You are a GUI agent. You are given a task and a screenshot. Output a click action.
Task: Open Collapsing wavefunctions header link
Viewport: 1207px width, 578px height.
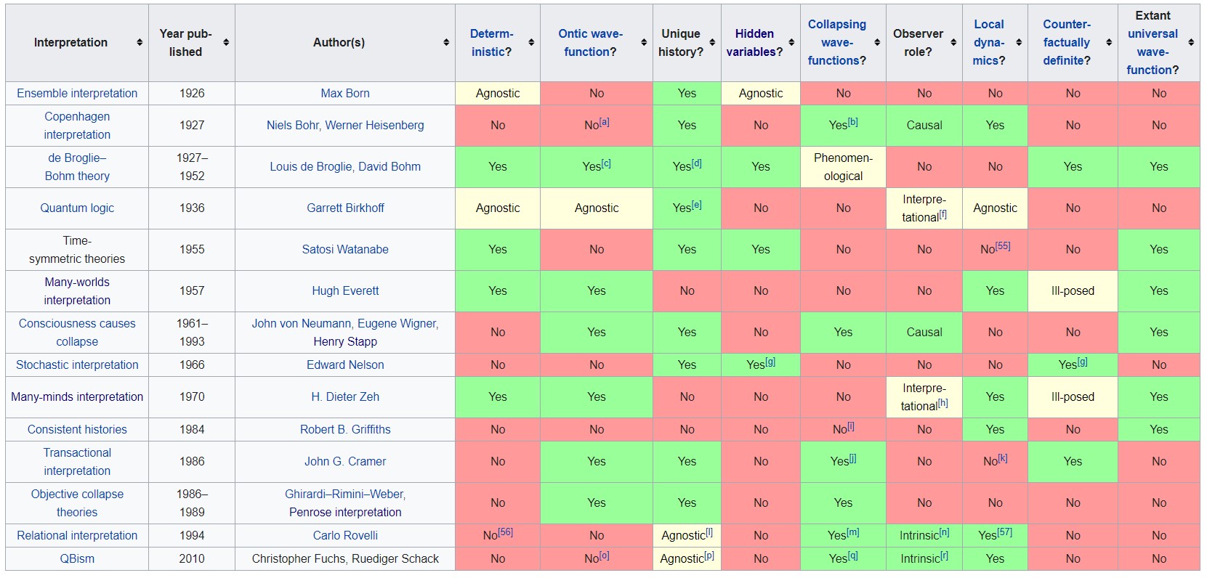pos(837,43)
